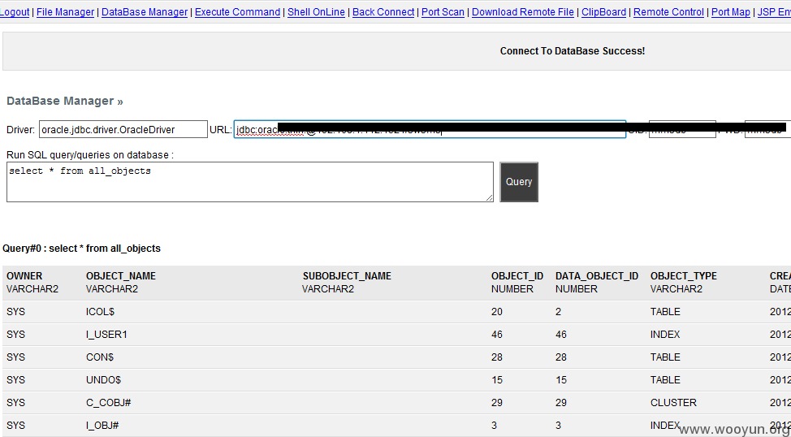
Task: Select the I_OBJ# object name cell
Action: click(102, 426)
